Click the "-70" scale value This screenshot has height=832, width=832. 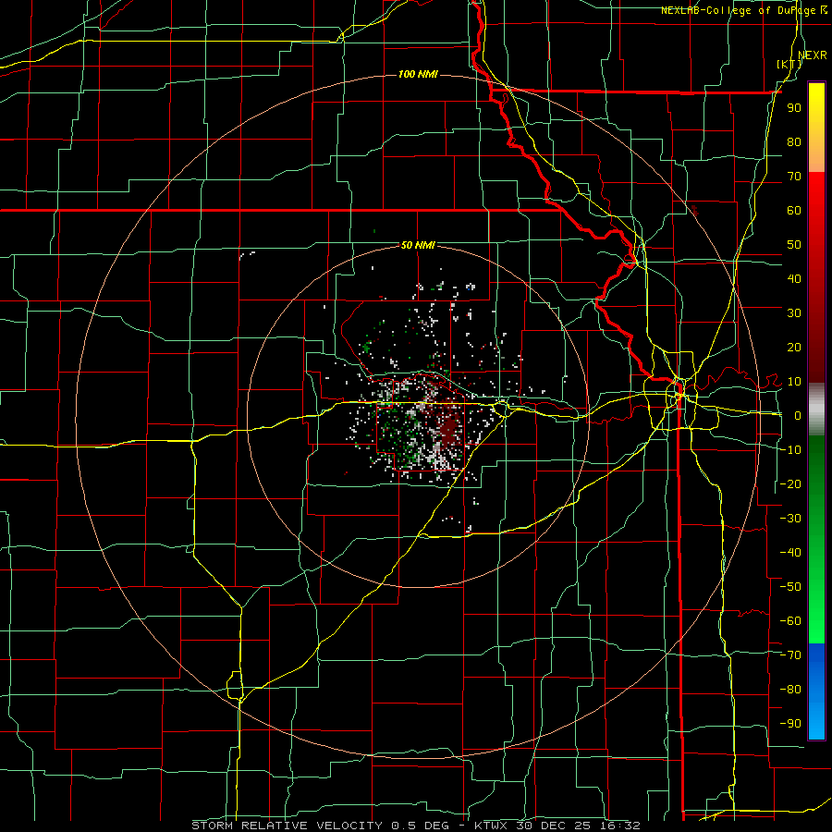[790, 655]
